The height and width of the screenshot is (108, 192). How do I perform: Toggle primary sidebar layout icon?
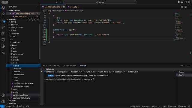[x=179, y=2]
